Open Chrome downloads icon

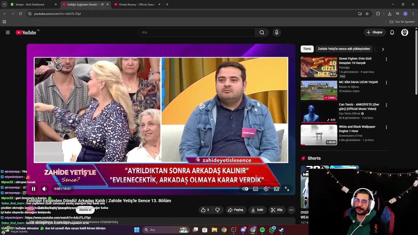tap(390, 14)
